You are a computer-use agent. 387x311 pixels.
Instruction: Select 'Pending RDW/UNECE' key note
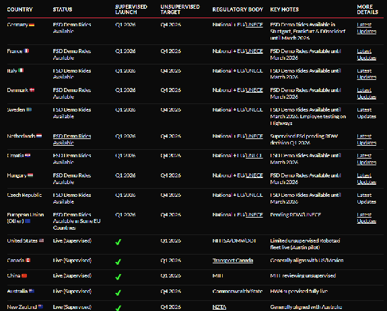tap(295, 214)
